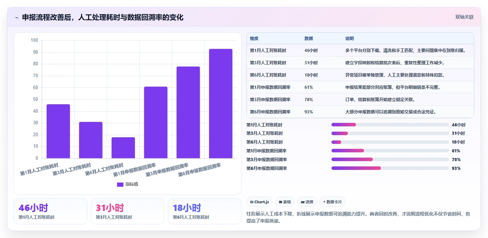
Task: Click the purple legend swatch for 指标值
Action: (120, 184)
